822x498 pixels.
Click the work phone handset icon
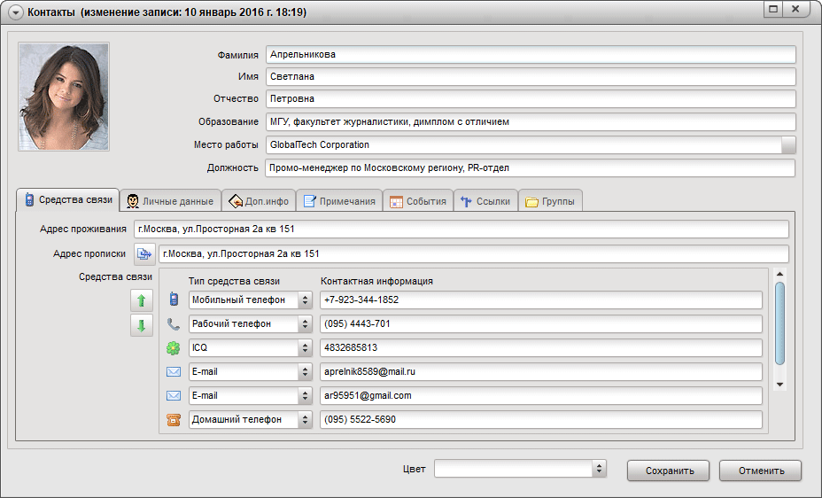pyautogui.click(x=174, y=324)
